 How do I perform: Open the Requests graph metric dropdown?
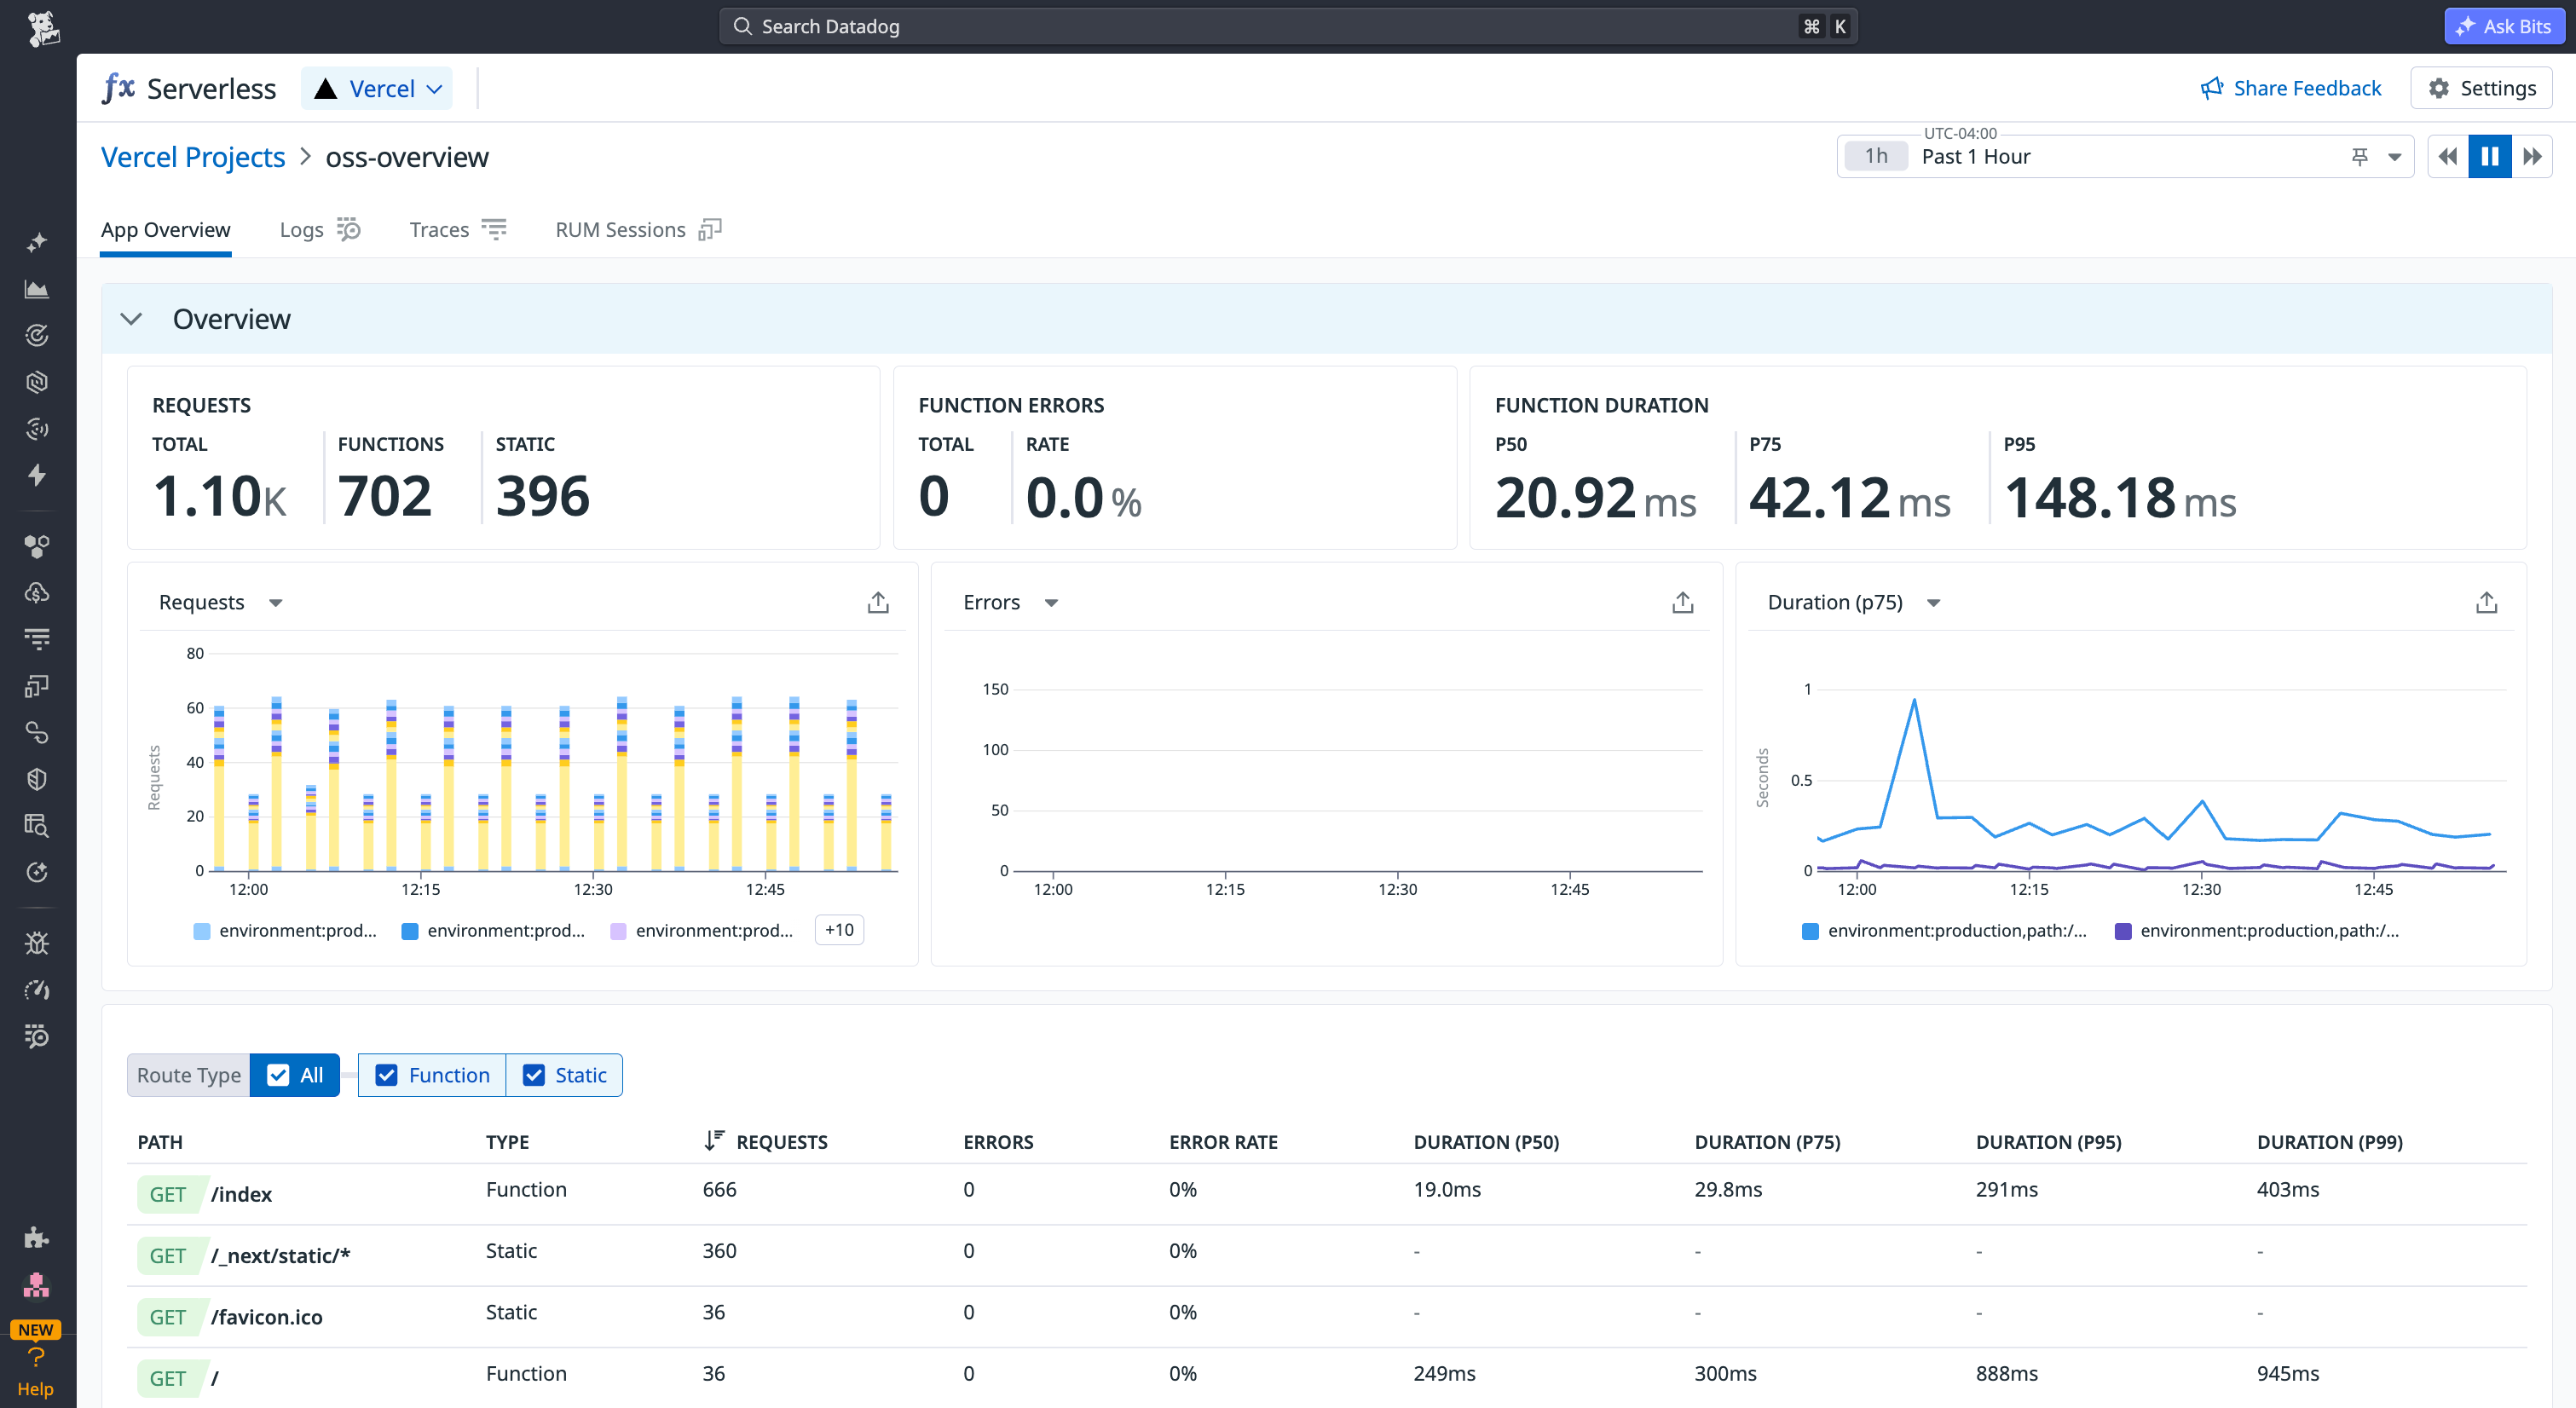276,603
